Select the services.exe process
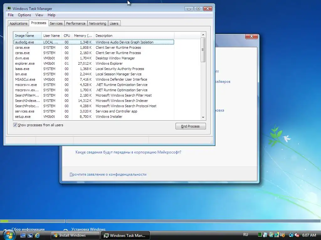 point(94,111)
